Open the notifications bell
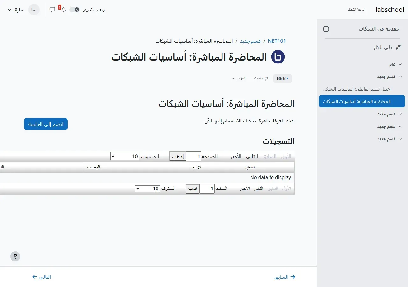408x287 pixels. pos(63,10)
